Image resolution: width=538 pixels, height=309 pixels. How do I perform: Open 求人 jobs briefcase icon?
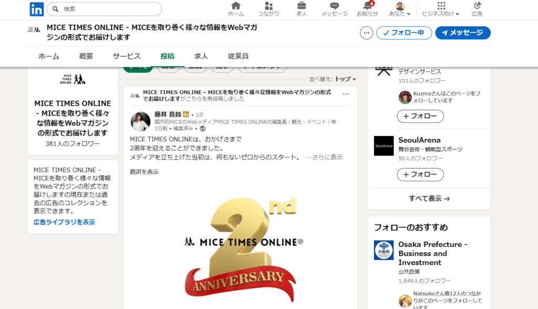pyautogui.click(x=302, y=9)
